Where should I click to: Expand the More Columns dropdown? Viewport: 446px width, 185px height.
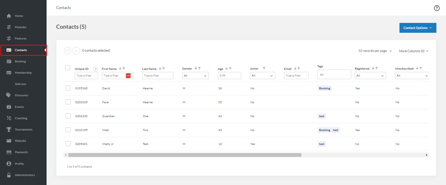413,51
